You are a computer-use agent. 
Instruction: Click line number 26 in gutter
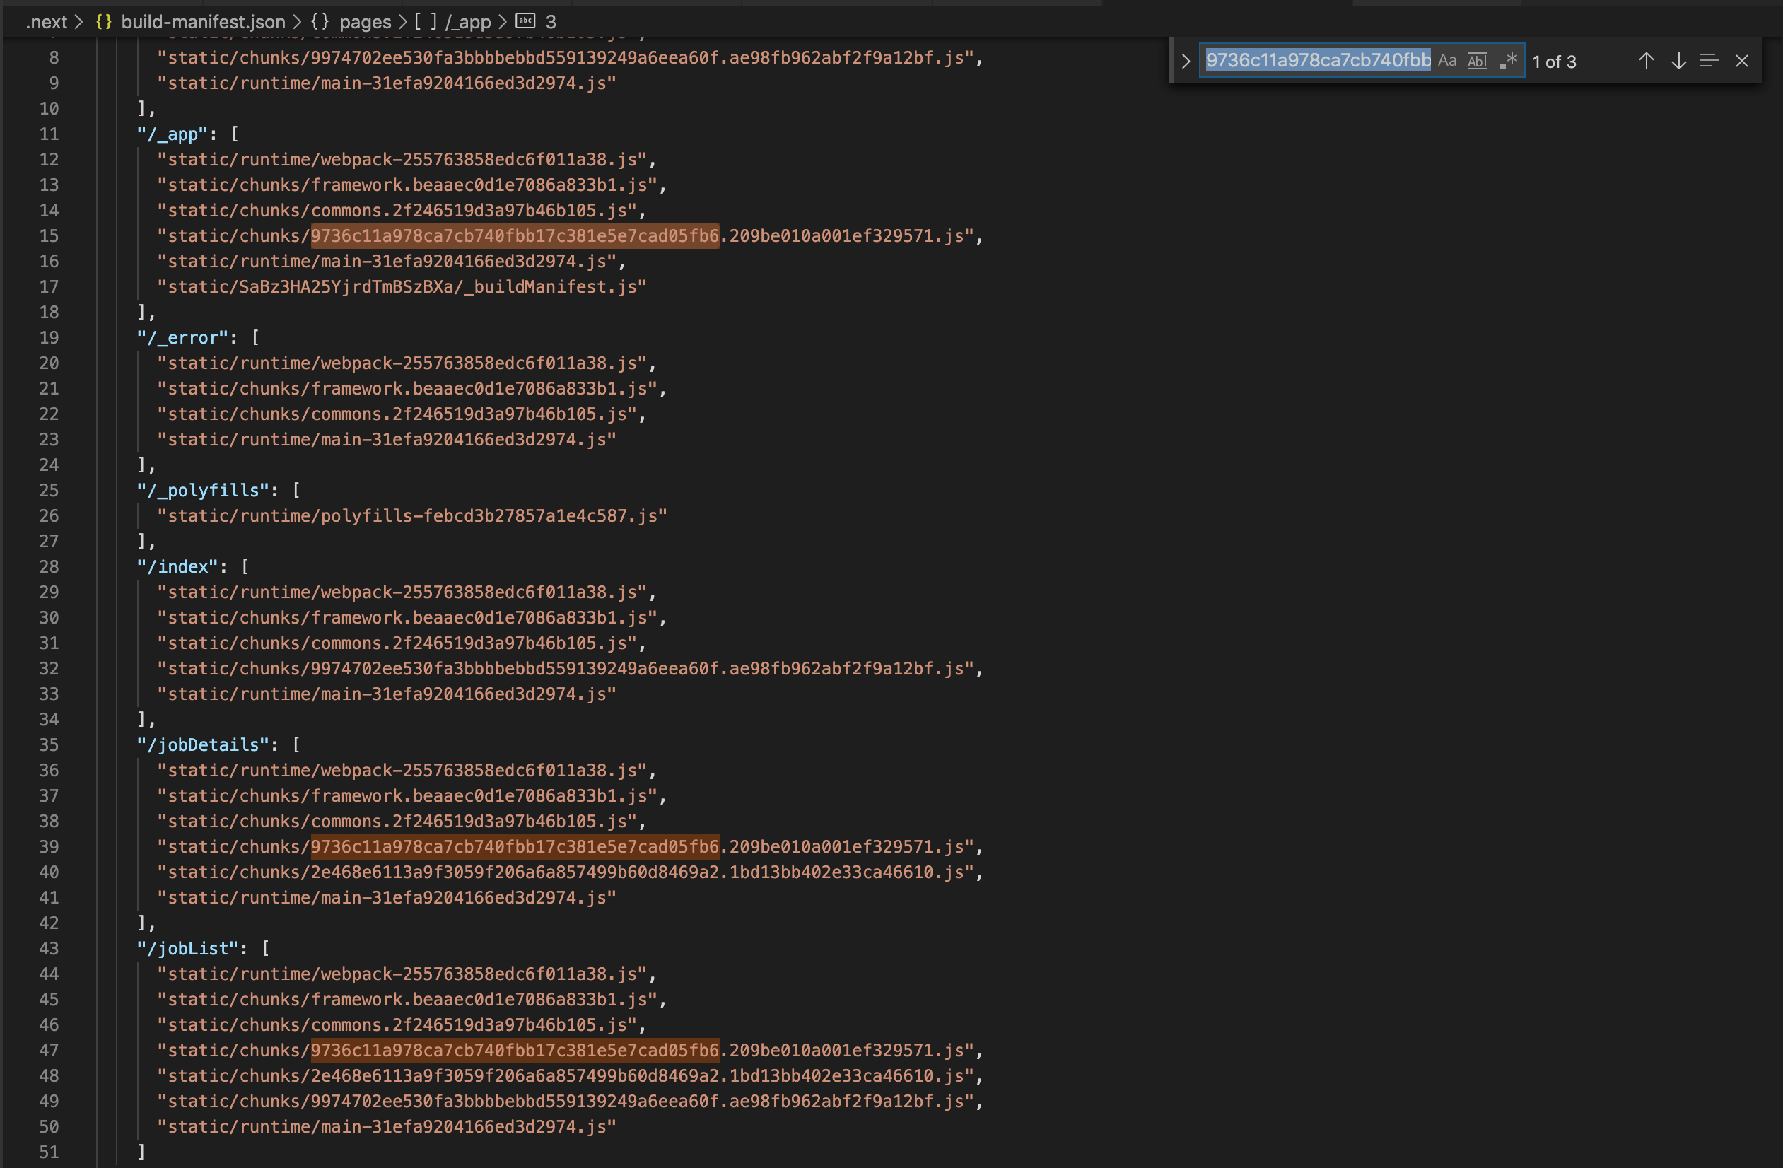click(49, 516)
